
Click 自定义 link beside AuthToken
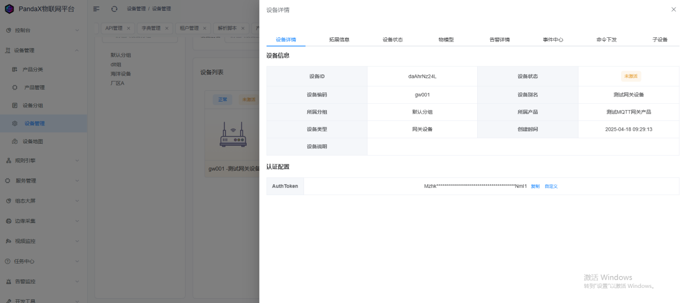[551, 186]
